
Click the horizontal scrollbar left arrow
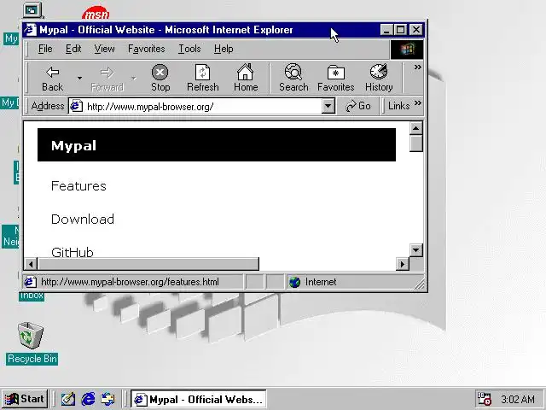pos(32,264)
